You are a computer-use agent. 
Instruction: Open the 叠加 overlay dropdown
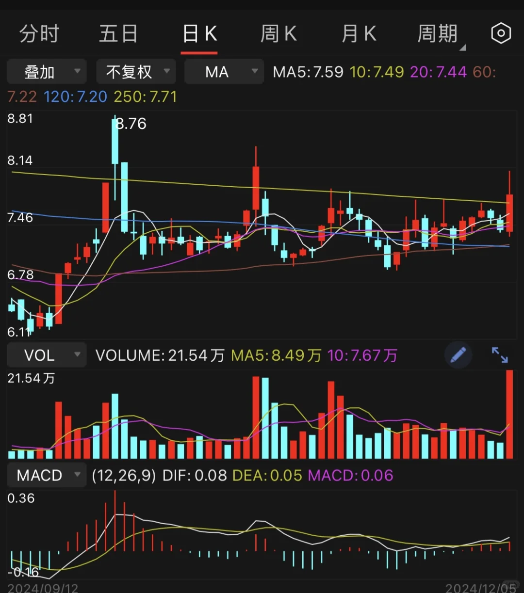point(47,72)
